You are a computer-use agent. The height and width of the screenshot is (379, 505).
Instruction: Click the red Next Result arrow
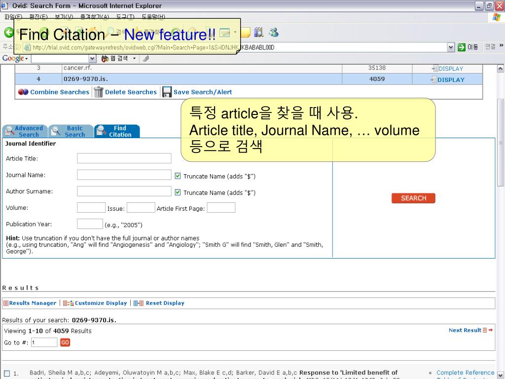(491, 330)
